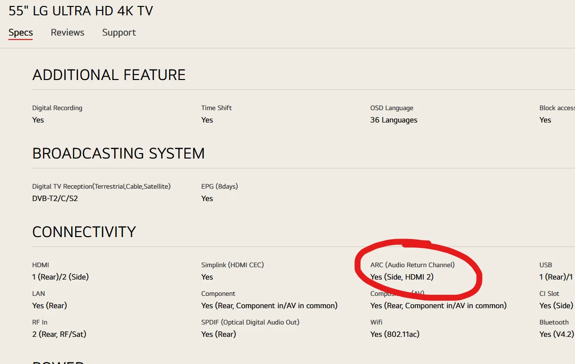Click the Wifi label
Image resolution: width=575 pixels, height=364 pixels.
click(x=376, y=322)
